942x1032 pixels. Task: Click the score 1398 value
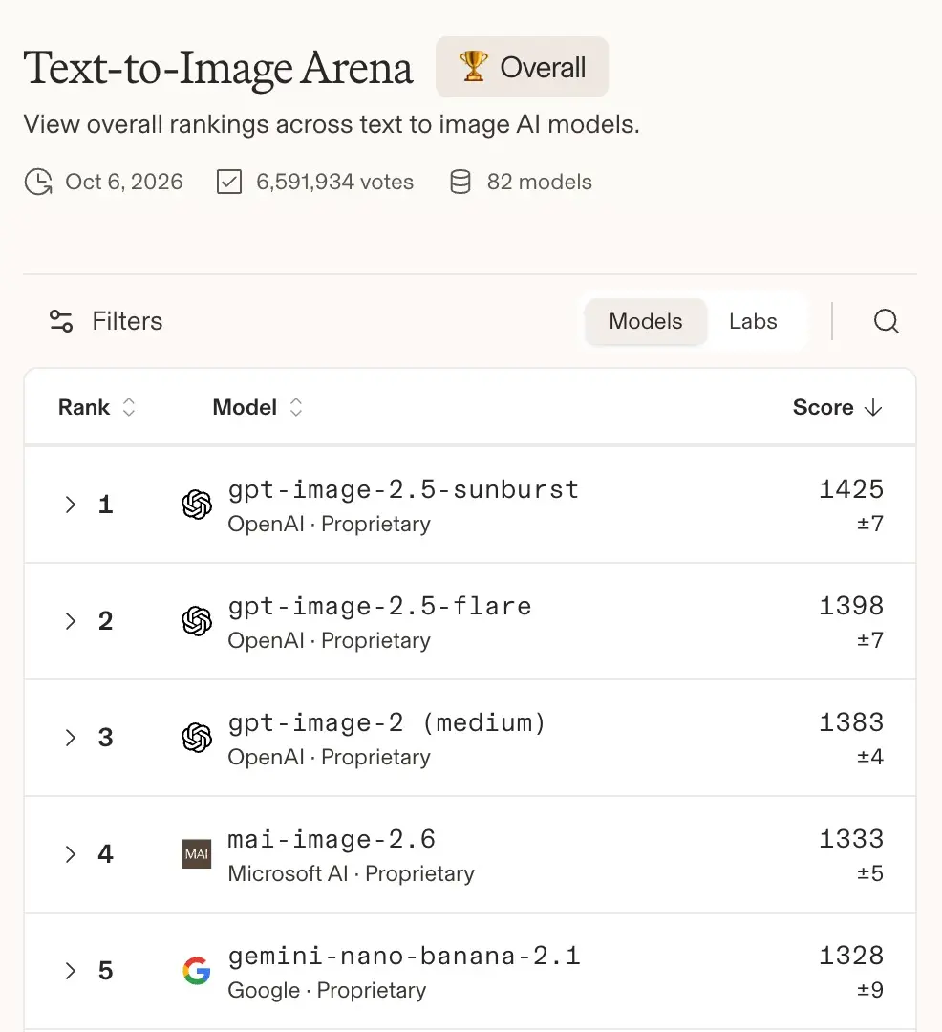tap(851, 606)
